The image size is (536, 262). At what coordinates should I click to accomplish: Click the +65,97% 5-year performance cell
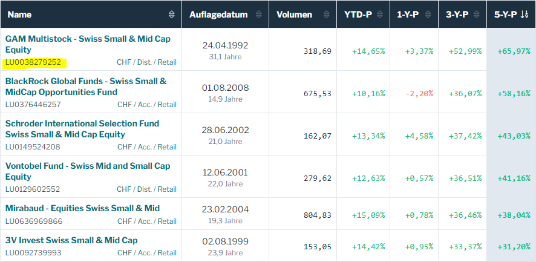pyautogui.click(x=514, y=51)
